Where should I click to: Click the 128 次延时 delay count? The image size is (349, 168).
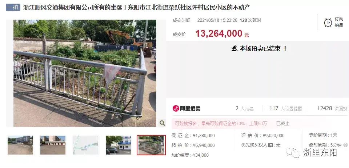click(250, 20)
